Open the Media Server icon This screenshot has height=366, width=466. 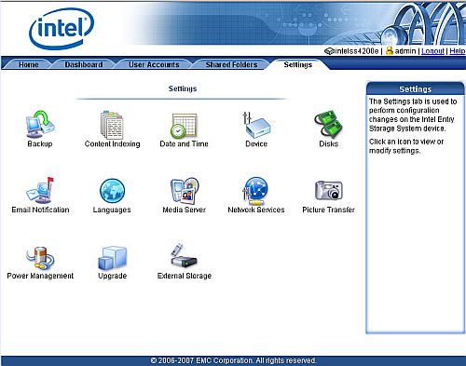point(185,190)
